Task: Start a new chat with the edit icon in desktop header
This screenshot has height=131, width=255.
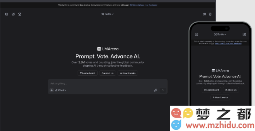Action: [13, 14]
